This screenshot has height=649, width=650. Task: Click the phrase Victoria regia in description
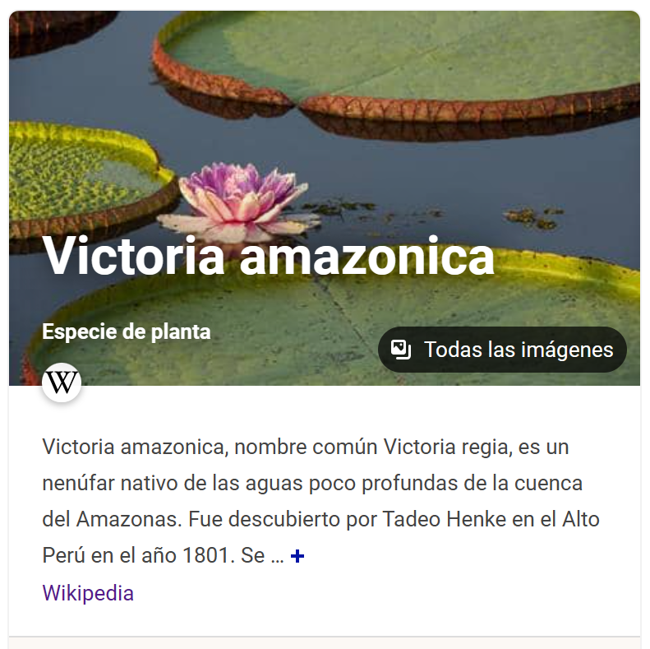(x=448, y=447)
